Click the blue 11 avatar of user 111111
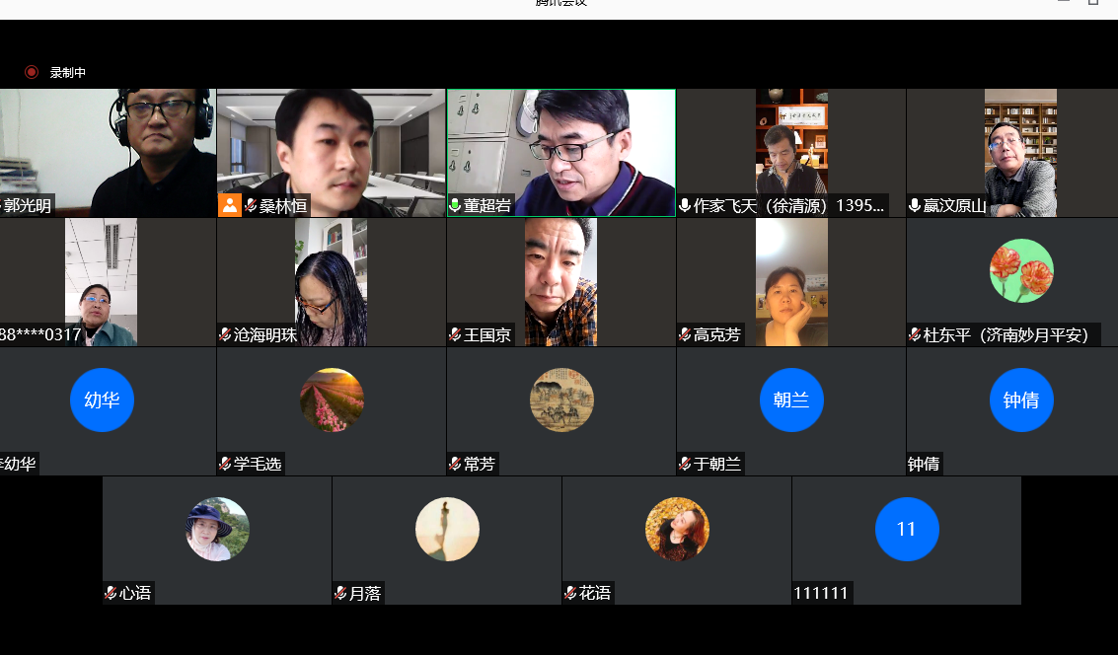The height and width of the screenshot is (655, 1118). coord(907,529)
